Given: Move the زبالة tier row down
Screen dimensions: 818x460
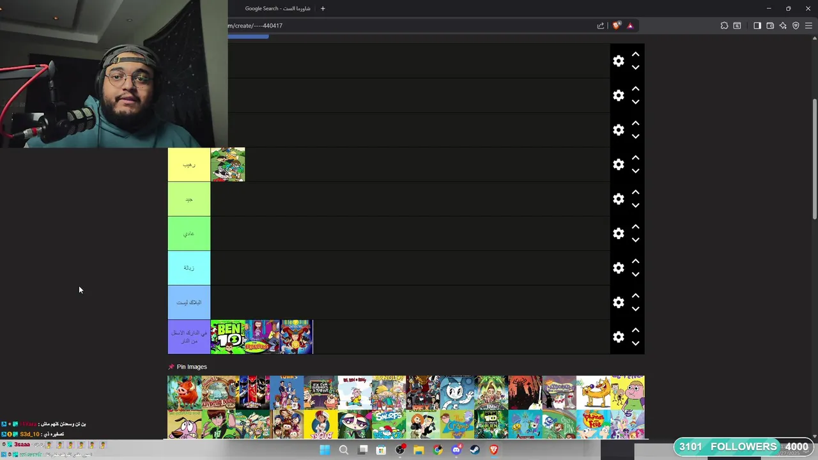Looking at the screenshot, I should pos(635,274).
